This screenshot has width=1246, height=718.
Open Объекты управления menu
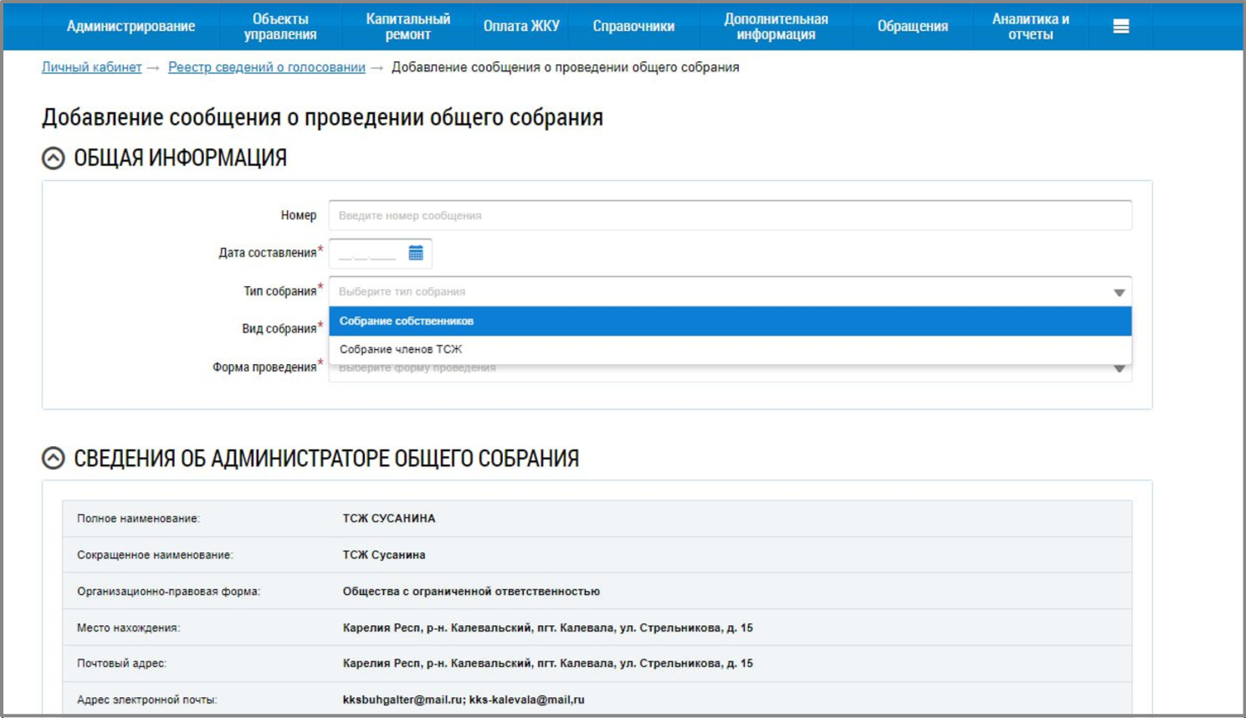[280, 27]
